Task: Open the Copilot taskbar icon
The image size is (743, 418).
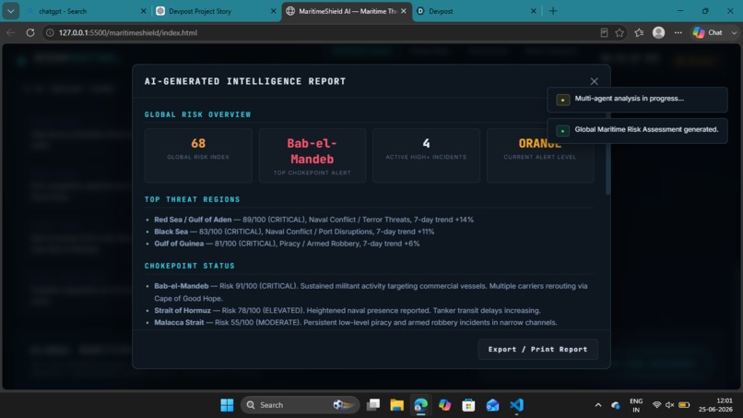Action: [444, 405]
